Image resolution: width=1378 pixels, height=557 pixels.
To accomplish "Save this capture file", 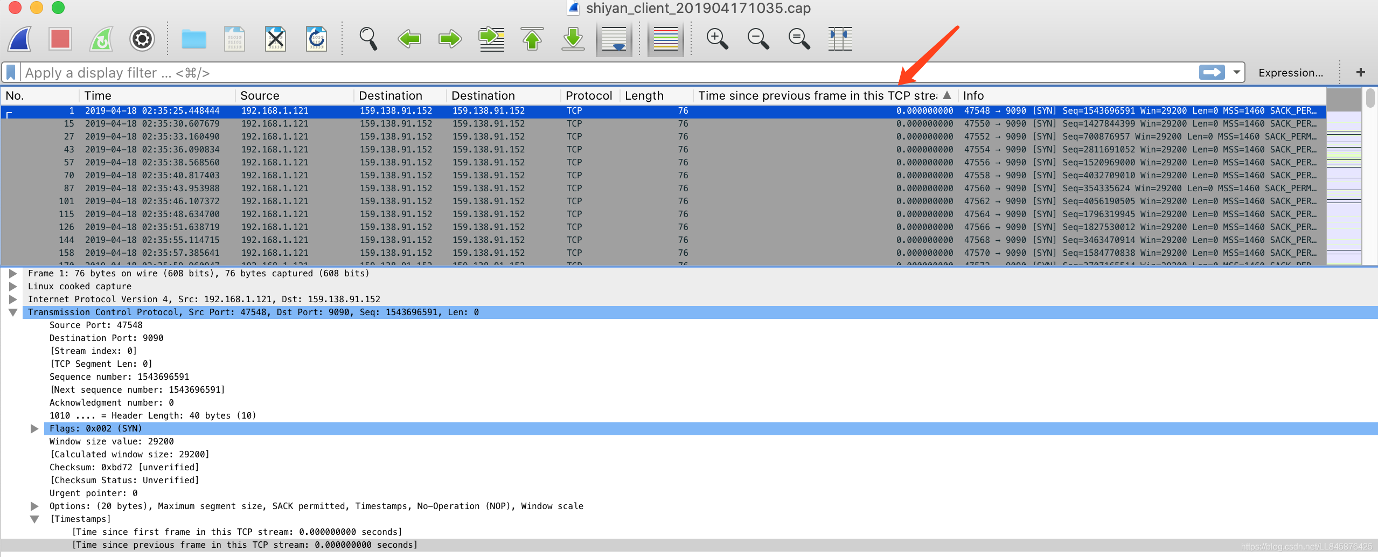I will (x=234, y=39).
